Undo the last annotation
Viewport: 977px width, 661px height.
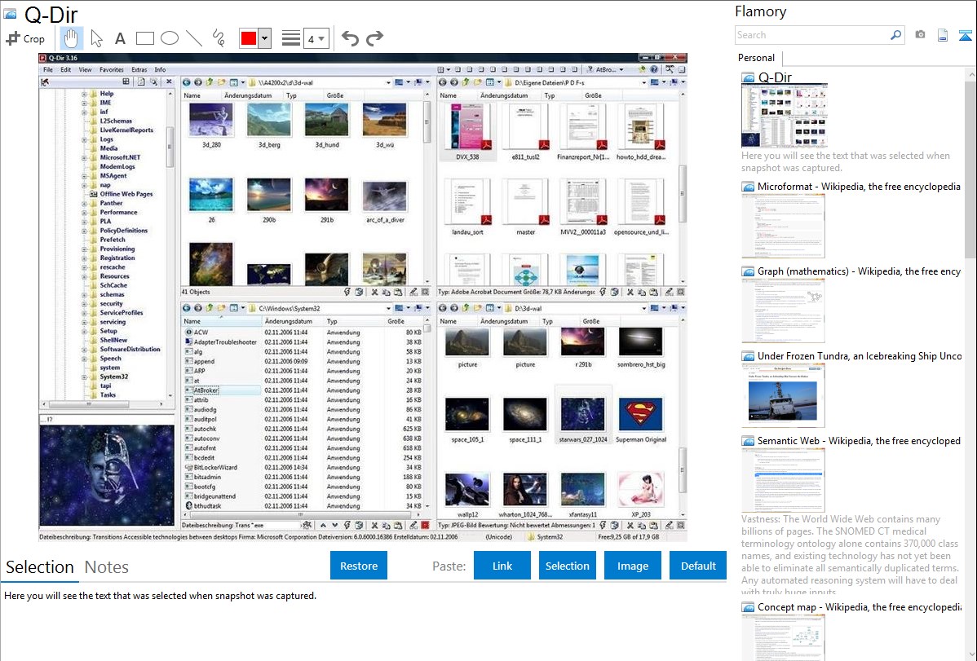point(350,38)
